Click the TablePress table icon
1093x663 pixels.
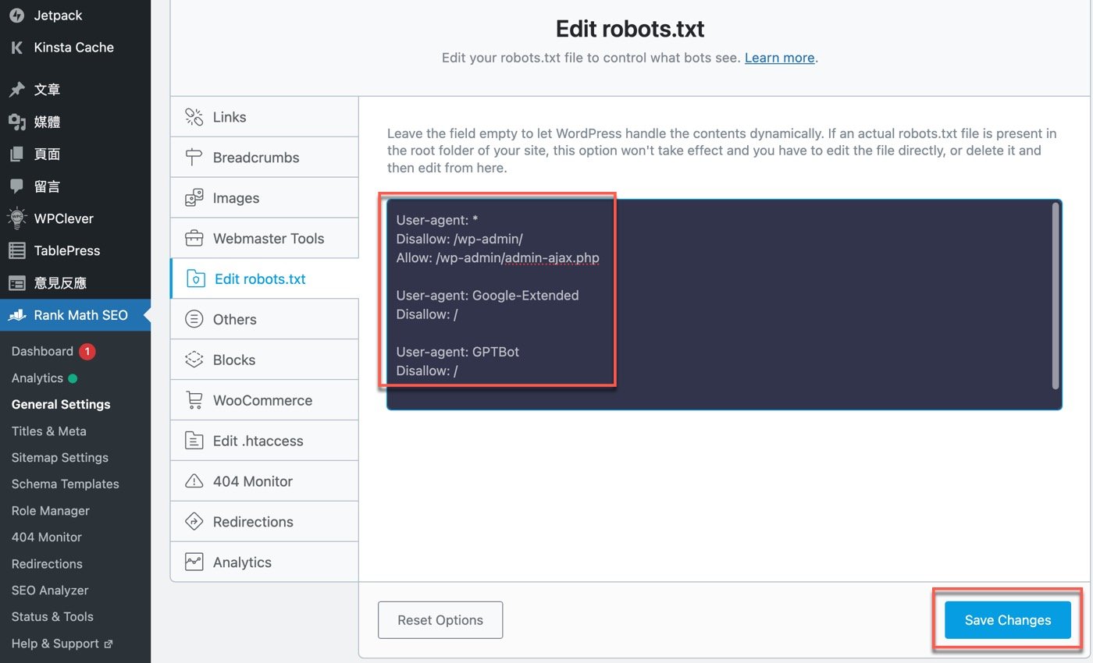pos(16,250)
